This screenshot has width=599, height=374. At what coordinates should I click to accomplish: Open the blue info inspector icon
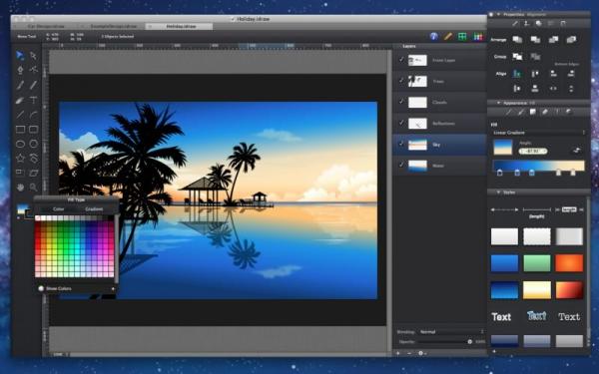(433, 36)
